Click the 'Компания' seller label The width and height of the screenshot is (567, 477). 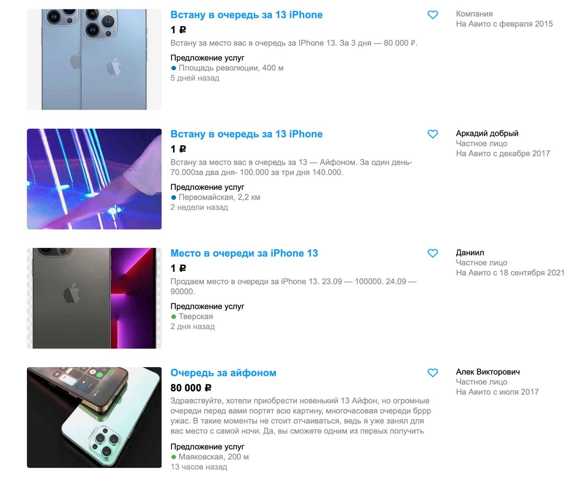click(x=474, y=14)
